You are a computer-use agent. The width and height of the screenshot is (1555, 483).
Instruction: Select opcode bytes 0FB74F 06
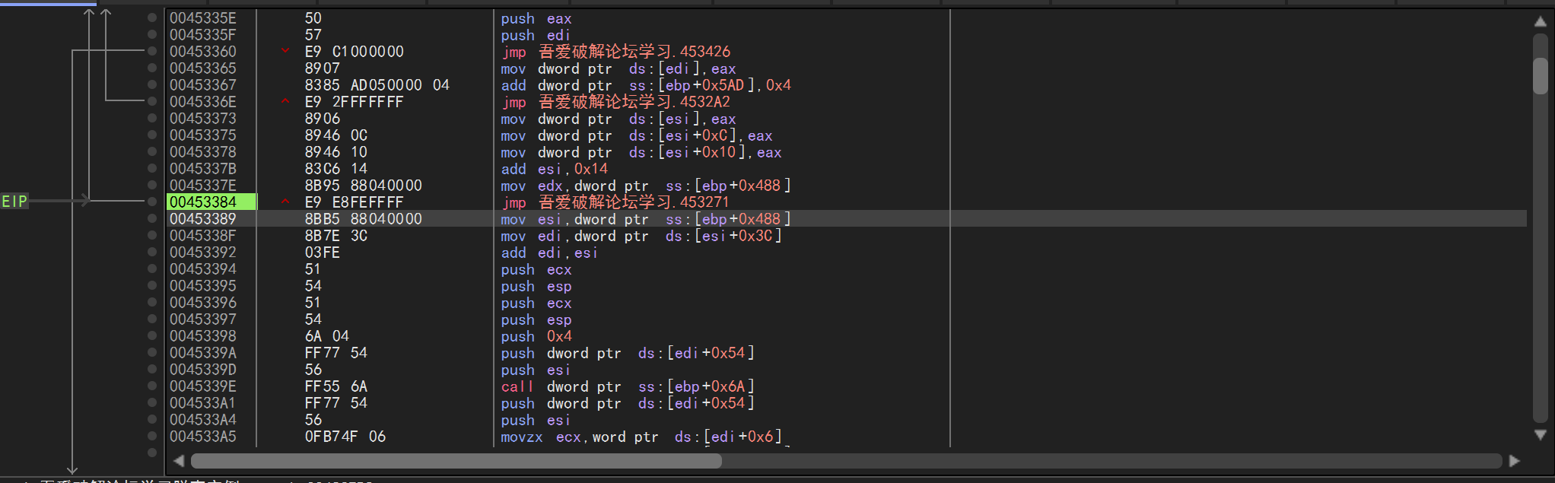pos(345,437)
